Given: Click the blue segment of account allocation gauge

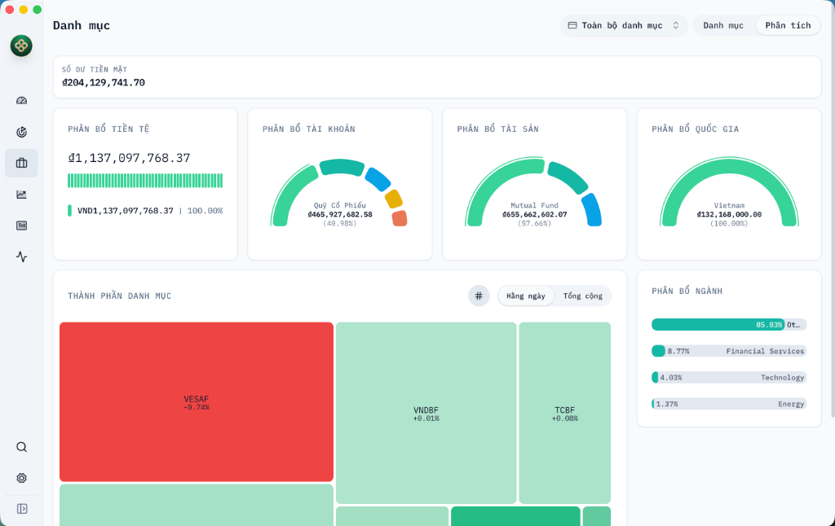Looking at the screenshot, I should pos(378,178).
